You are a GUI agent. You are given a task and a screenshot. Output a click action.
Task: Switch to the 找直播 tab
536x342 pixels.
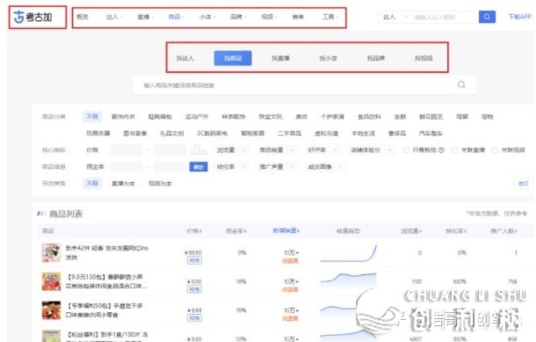pyautogui.click(x=280, y=58)
